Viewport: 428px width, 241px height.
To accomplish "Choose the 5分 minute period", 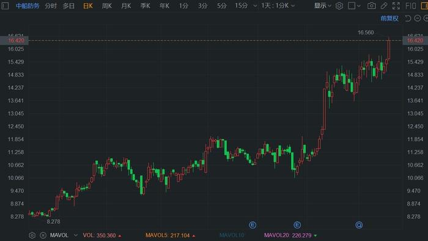I will point(221,6).
